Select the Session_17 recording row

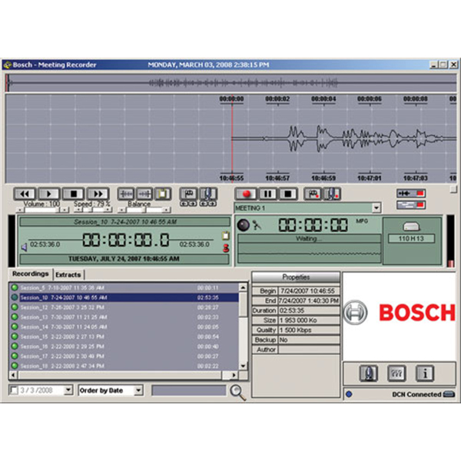[x=124, y=356]
